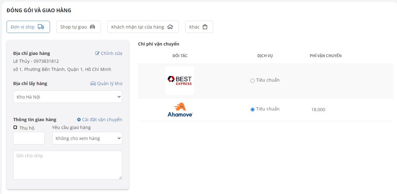This screenshot has width=397, height=194.
Task: Click the truck icon on Đơn vị ship
Action: 41,27
